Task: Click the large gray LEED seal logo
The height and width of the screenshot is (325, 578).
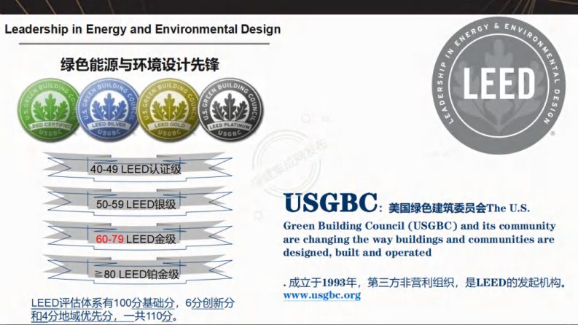Action: point(499,85)
